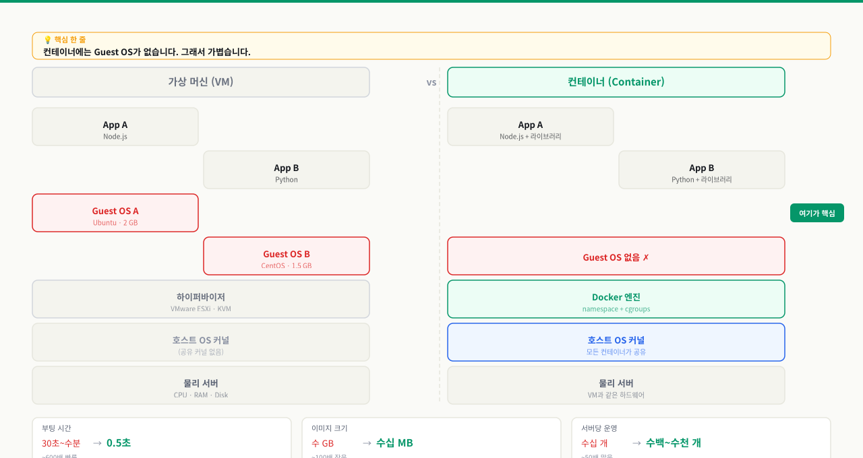Click the 0.5초 value
The image size is (863, 458).
click(x=119, y=443)
